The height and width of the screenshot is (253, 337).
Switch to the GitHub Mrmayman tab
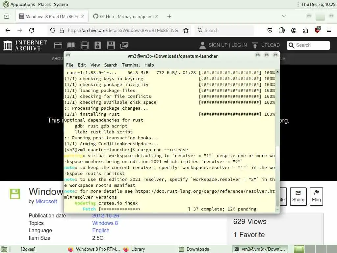[126, 16]
